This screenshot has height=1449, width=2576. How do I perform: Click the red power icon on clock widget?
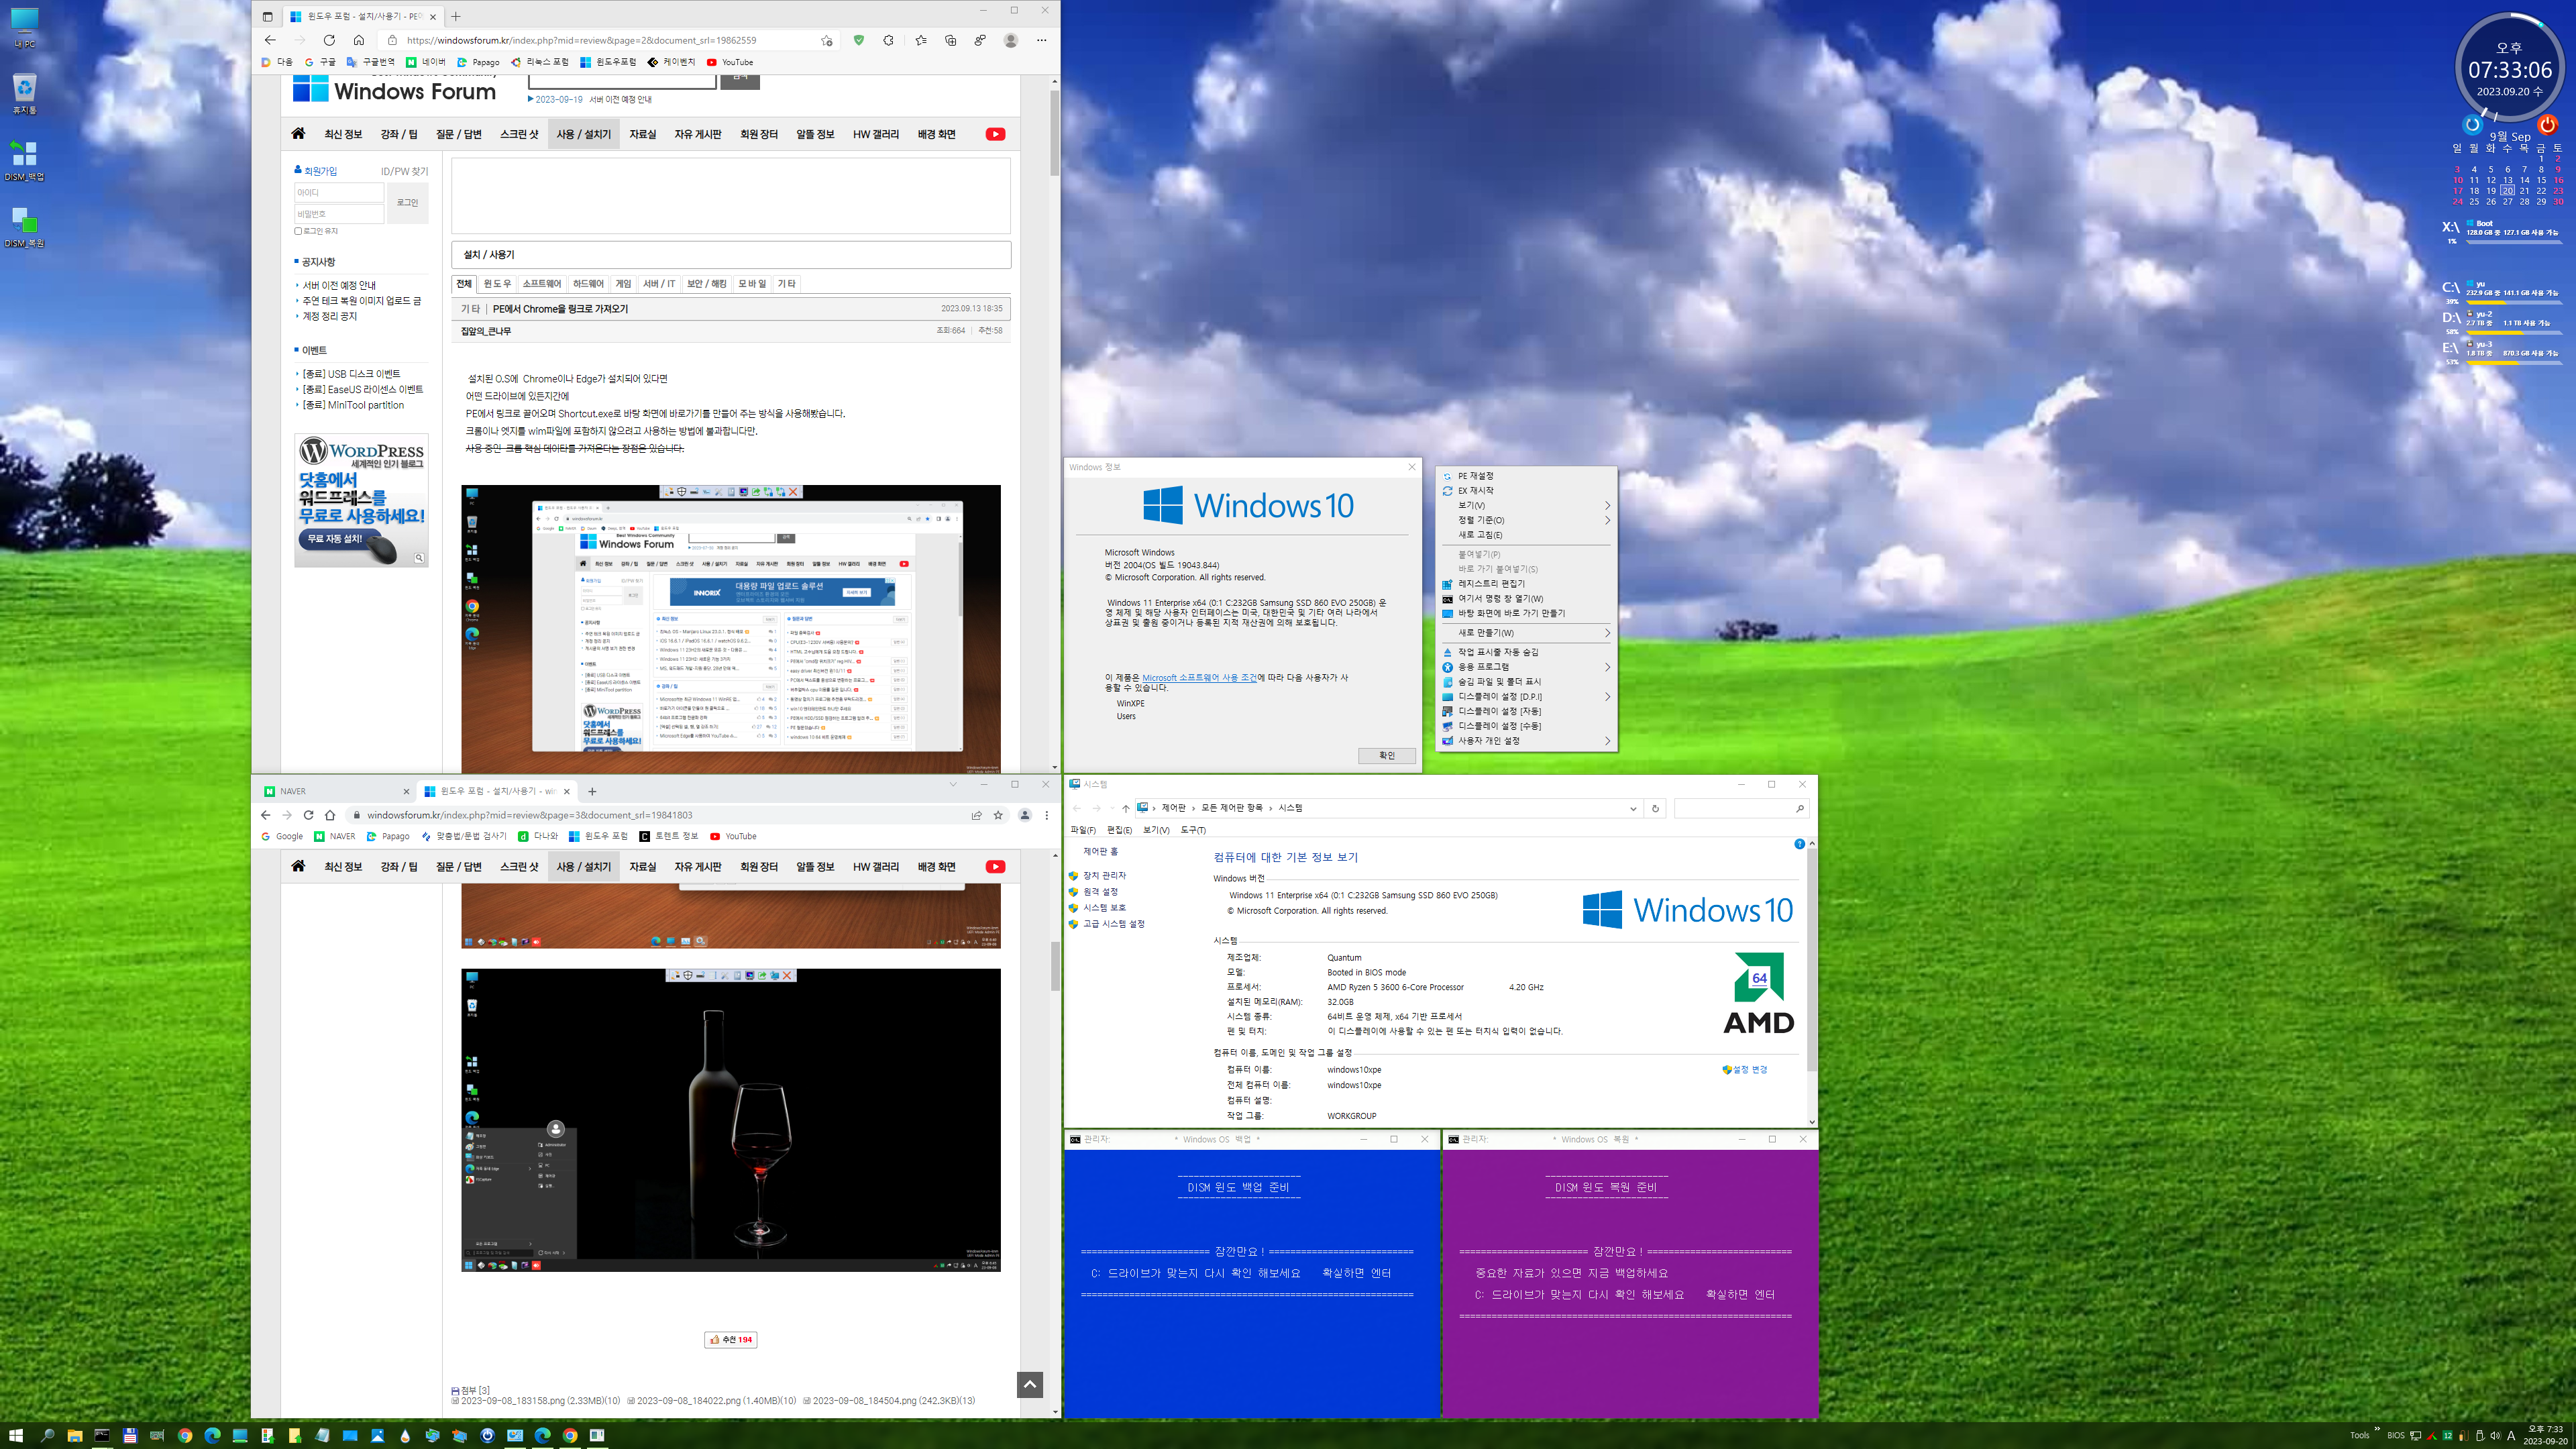2547,125
